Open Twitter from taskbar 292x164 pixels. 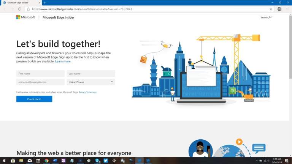[106, 161]
